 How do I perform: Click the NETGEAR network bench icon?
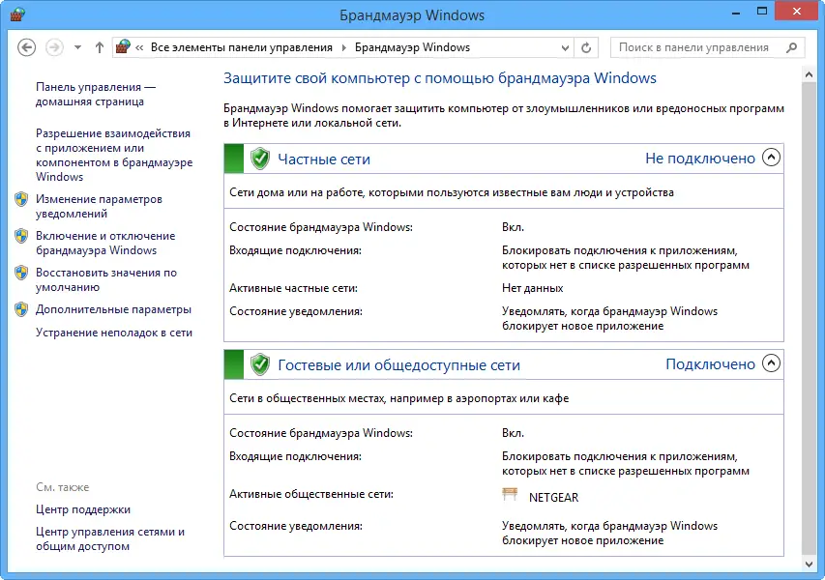coord(511,496)
